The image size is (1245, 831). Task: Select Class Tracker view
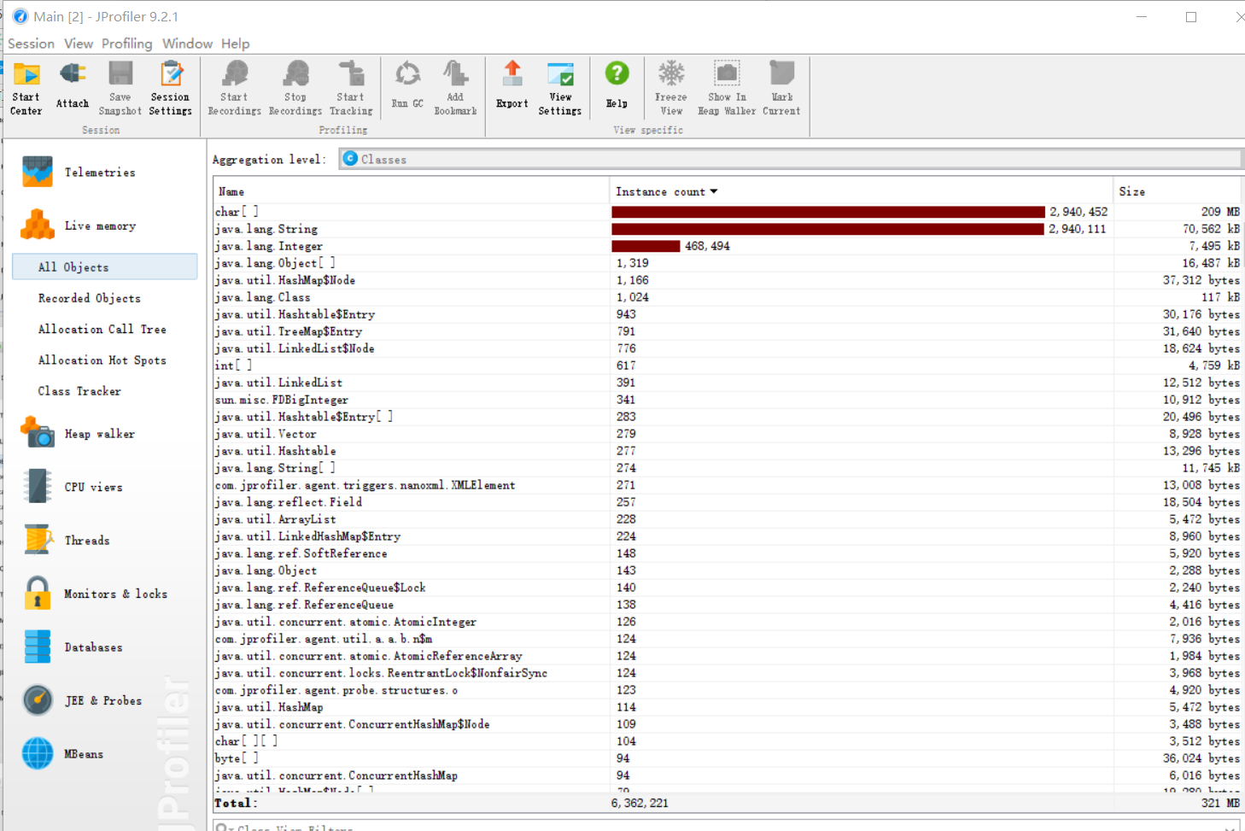tap(79, 391)
